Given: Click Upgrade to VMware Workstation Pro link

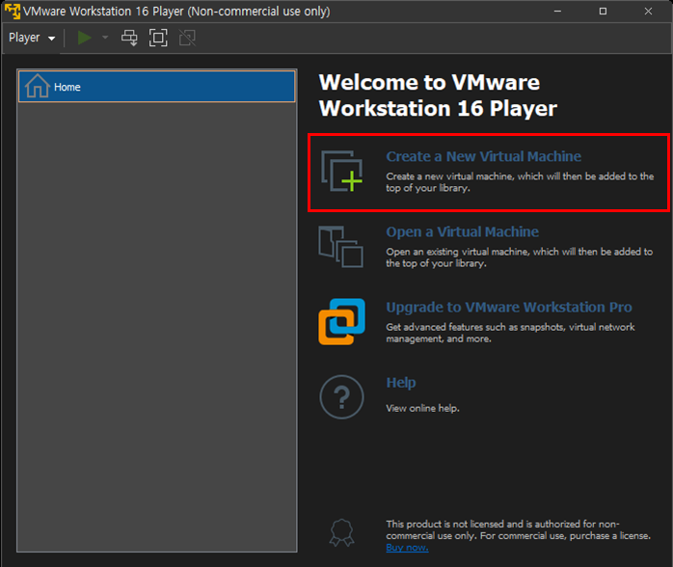Looking at the screenshot, I should point(509,308).
